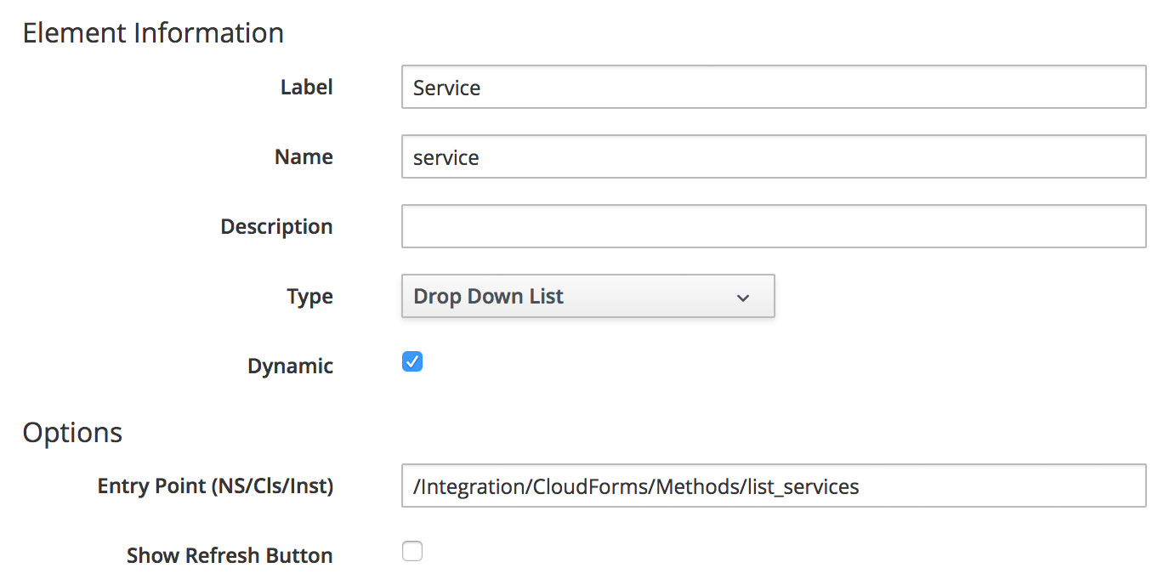The height and width of the screenshot is (585, 1158).
Task: Click the 'Description' field caption
Action: point(276,226)
